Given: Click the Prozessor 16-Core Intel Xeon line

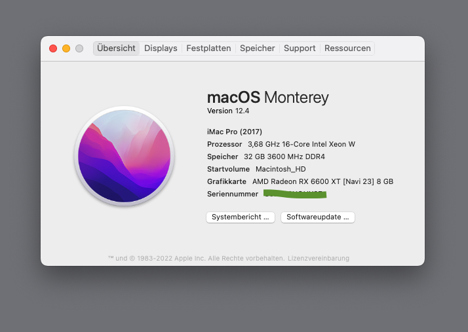Looking at the screenshot, I should coord(281,144).
